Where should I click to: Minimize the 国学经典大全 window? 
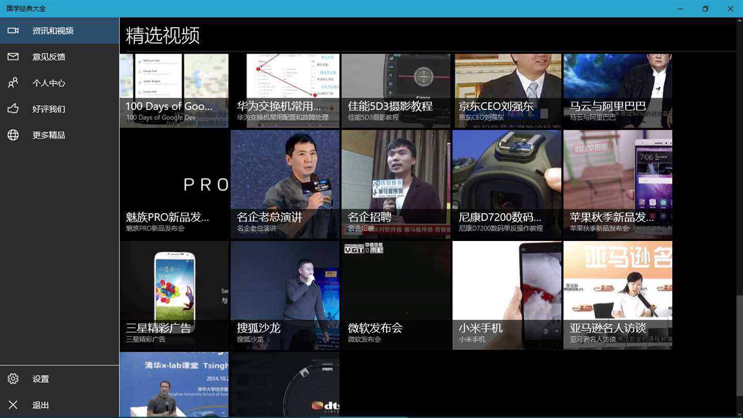click(x=681, y=9)
